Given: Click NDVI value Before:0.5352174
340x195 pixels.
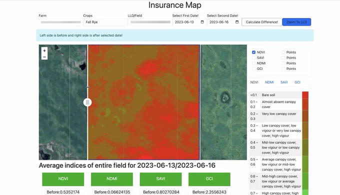Looking at the screenshot, I should pyautogui.click(x=63, y=192).
